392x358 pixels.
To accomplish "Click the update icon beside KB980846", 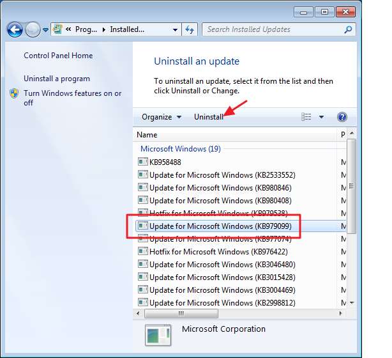I will tap(143, 187).
